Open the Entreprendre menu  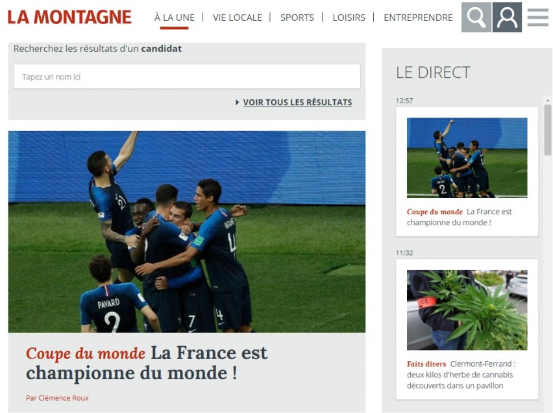(x=418, y=18)
